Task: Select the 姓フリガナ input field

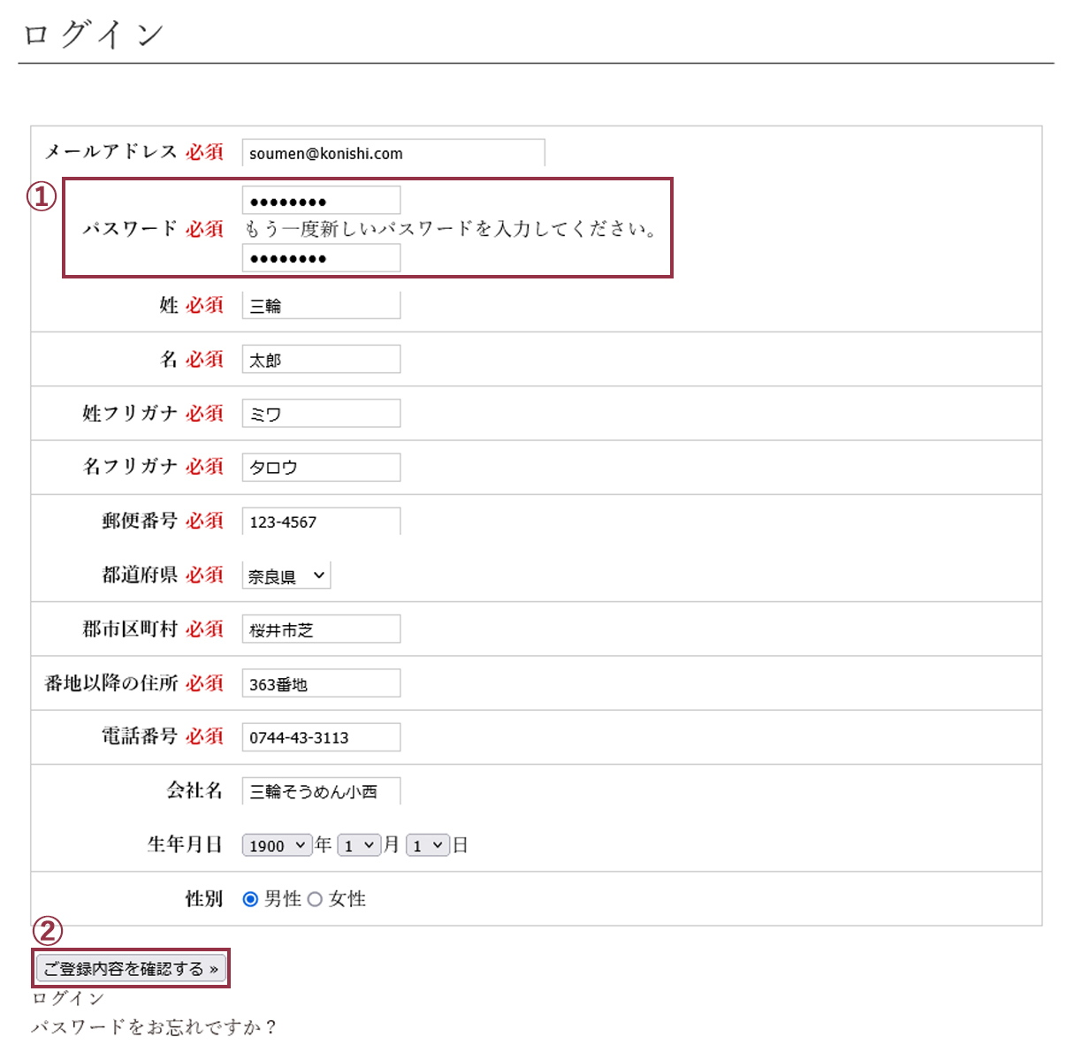Action: tap(321, 414)
